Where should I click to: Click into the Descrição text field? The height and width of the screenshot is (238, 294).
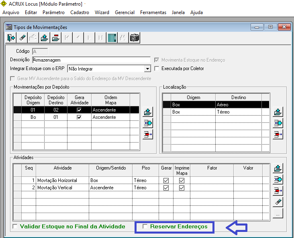pos(91,60)
